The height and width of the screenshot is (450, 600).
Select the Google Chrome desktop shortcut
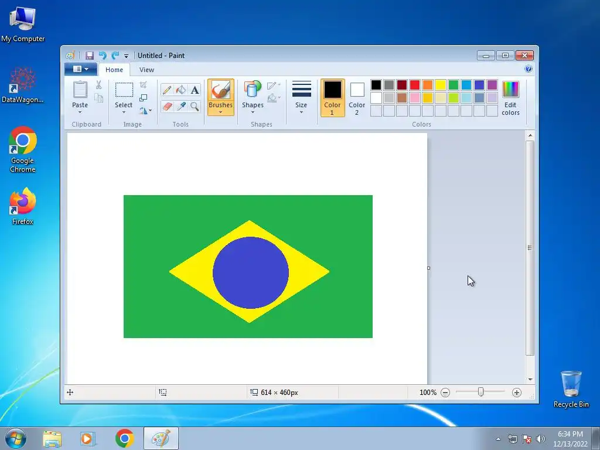(x=23, y=149)
